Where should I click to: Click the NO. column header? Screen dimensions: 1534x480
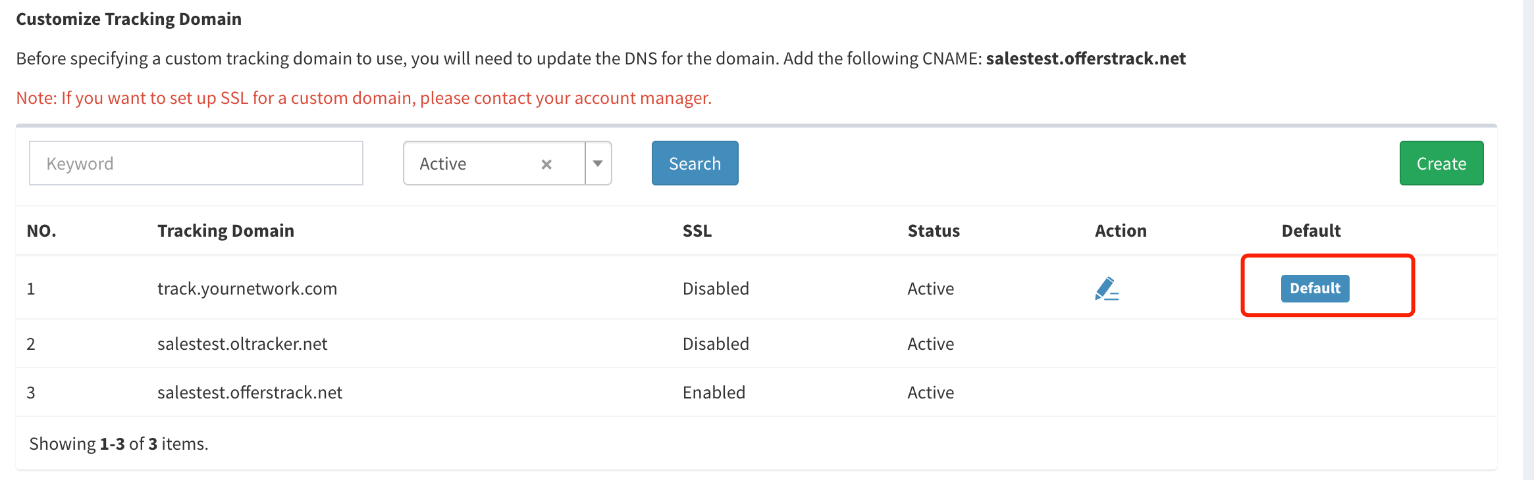[41, 231]
